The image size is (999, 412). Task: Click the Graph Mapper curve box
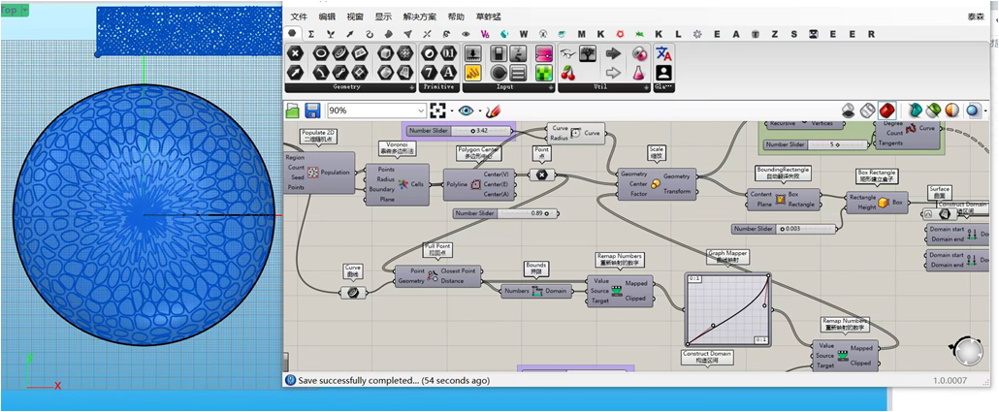726,308
